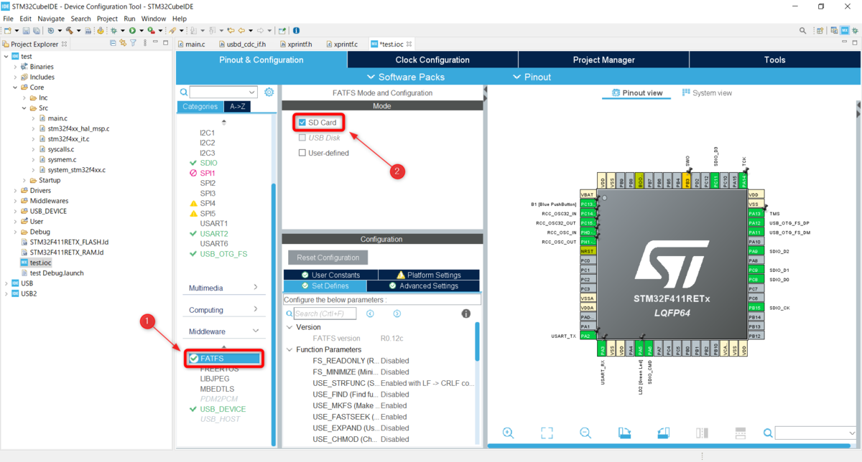Screen dimensions: 862x462
Task: Open the User Constants tab
Action: point(332,275)
